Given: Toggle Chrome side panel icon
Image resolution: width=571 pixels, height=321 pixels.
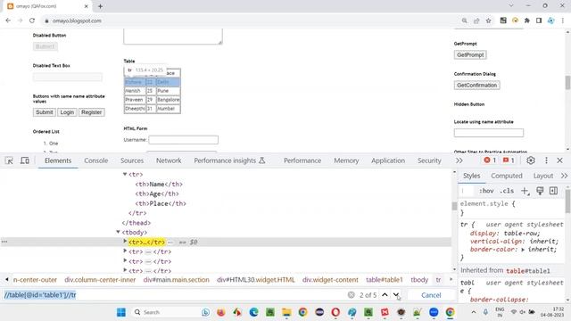Looking at the screenshot, I should (x=539, y=21).
